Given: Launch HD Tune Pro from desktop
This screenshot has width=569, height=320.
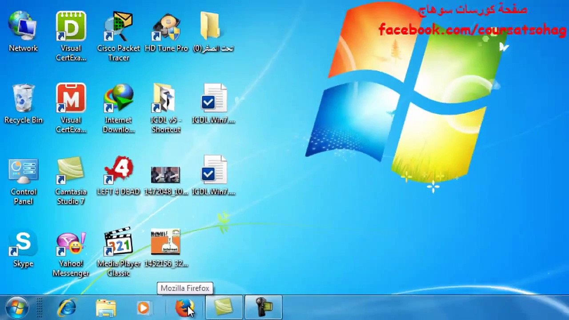Looking at the screenshot, I should (x=166, y=32).
